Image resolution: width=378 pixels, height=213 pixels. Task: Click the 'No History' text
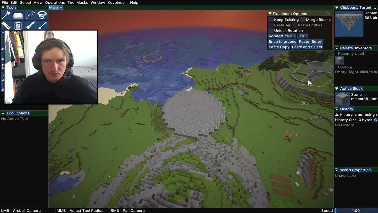click(x=344, y=125)
